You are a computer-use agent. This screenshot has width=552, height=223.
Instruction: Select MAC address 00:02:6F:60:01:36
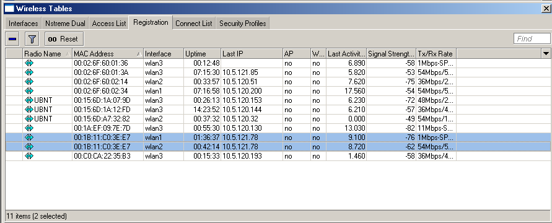pos(101,63)
